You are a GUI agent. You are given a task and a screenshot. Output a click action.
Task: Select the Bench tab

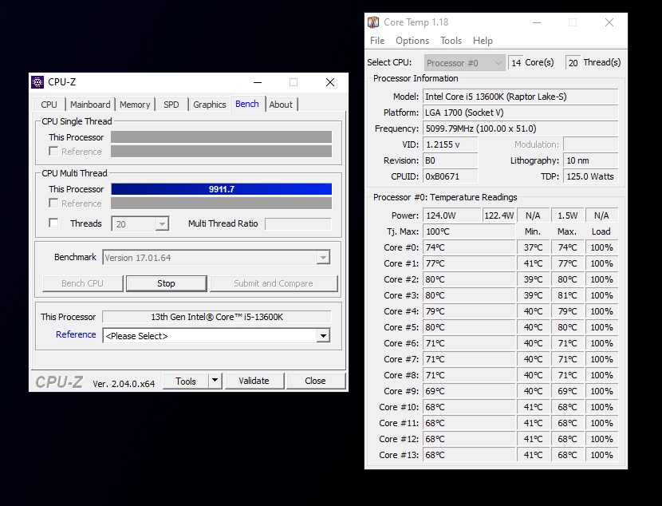tap(247, 104)
